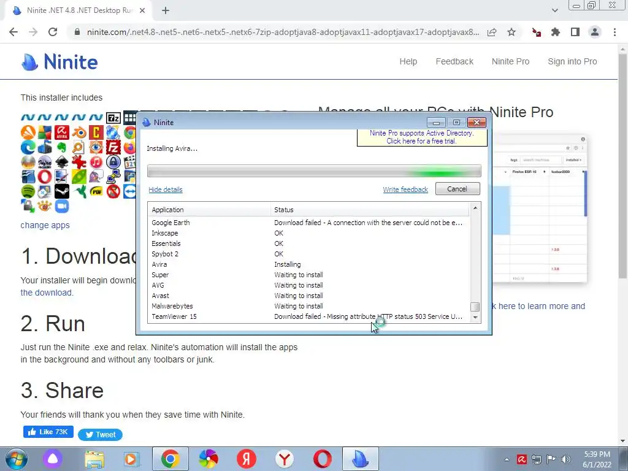Click the Inkscape icon in grid
Viewport: 628px width, 471px height.
click(62, 162)
